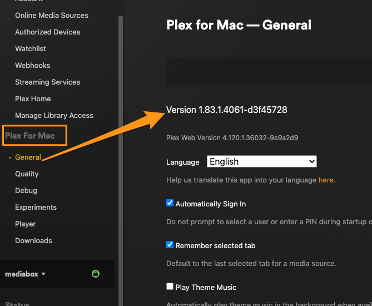Click the sidebar vertical scrollbar
The height and width of the screenshot is (306, 372).
click(121, 161)
